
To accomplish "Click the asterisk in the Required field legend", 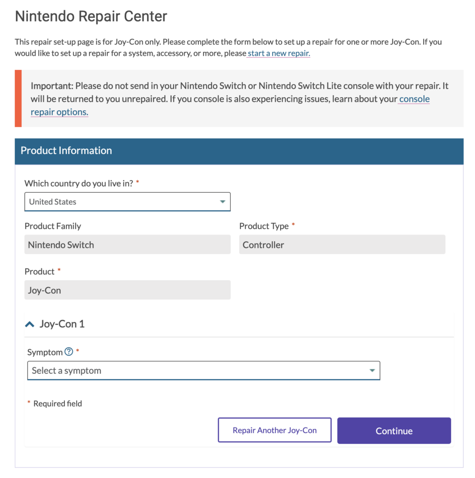I will point(29,403).
